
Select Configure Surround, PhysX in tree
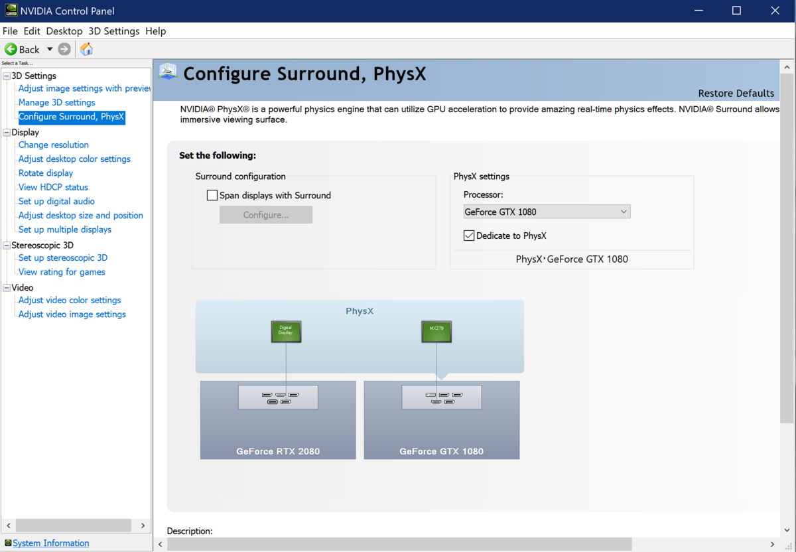(x=72, y=117)
